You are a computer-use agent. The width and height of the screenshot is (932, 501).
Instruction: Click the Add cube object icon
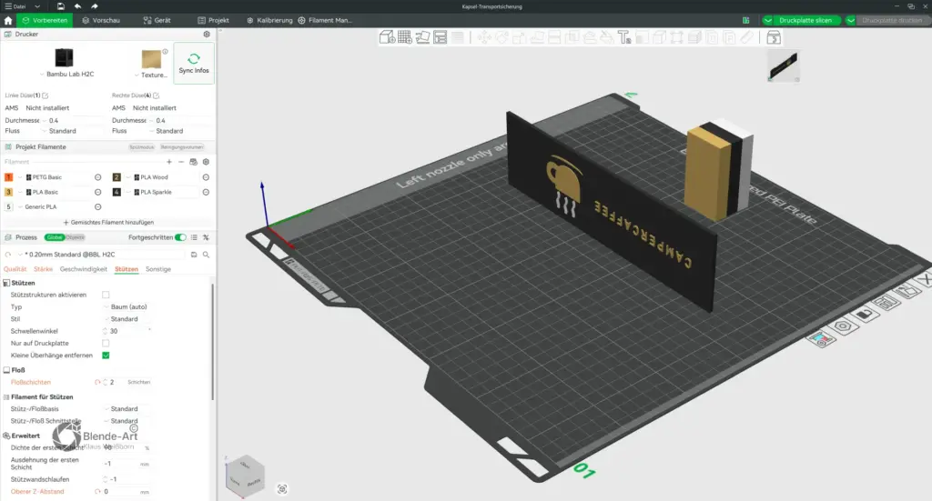387,37
